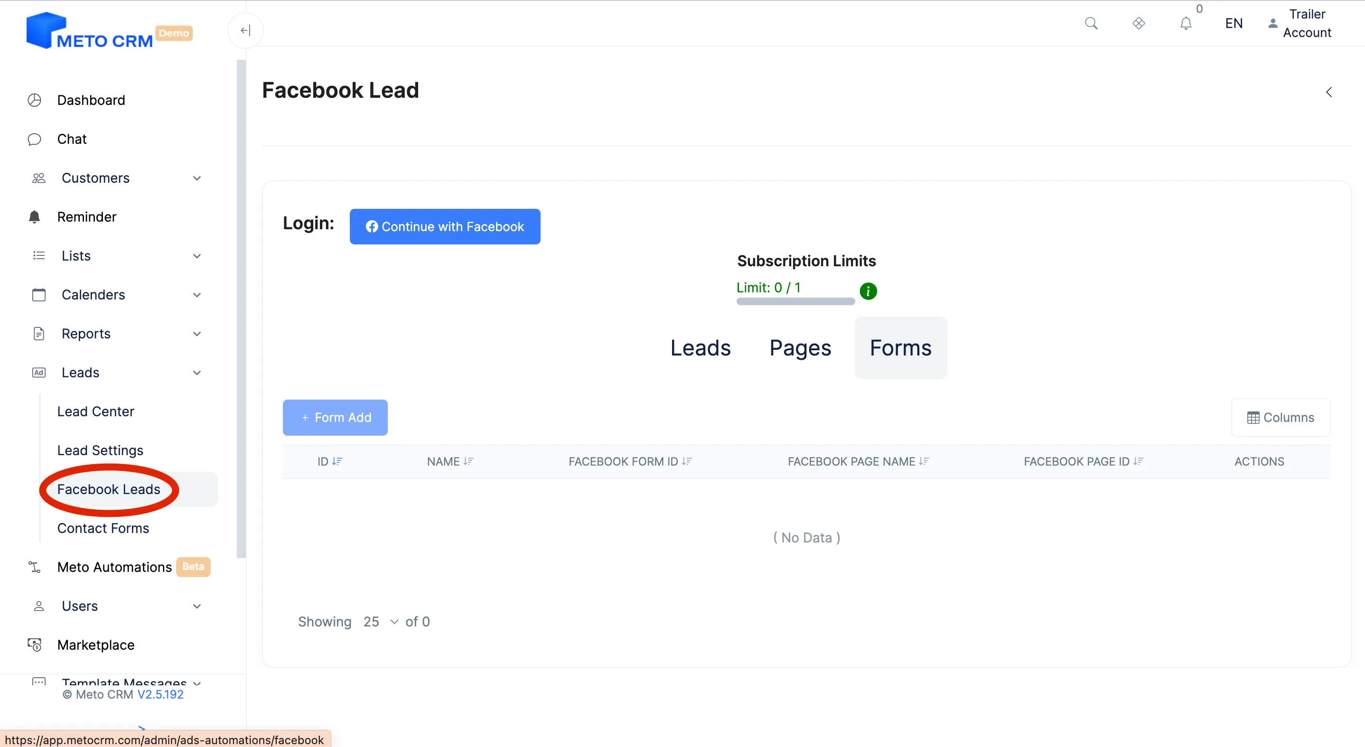Open the search magnifier icon

click(1091, 23)
